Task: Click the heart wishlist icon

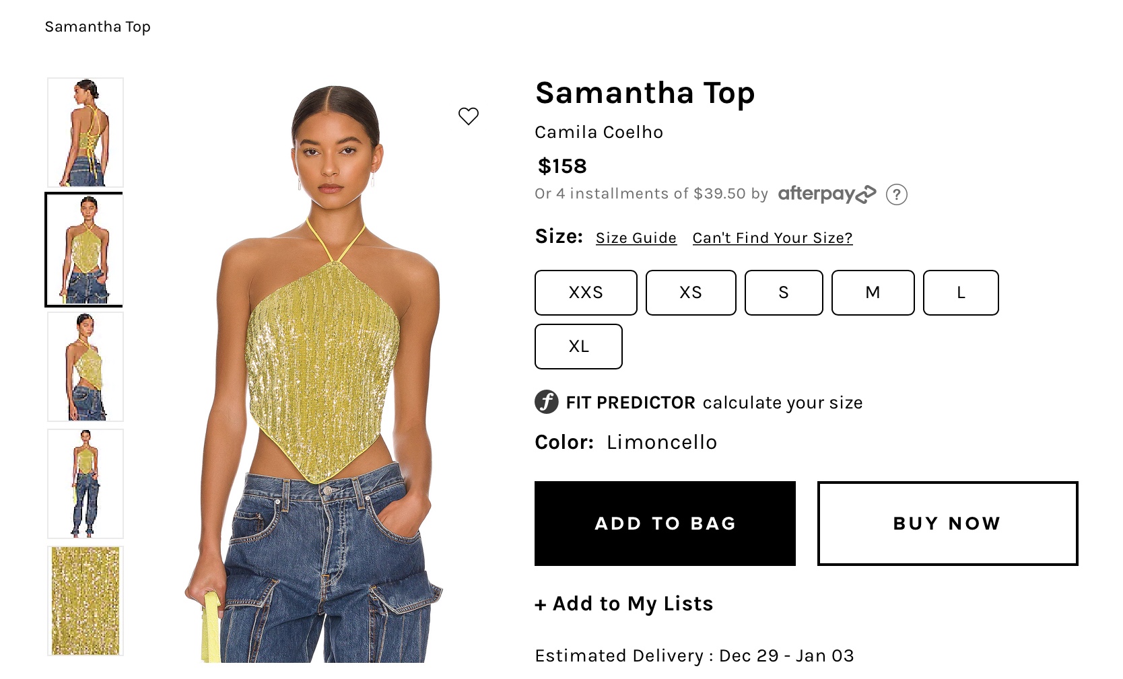Action: click(469, 116)
